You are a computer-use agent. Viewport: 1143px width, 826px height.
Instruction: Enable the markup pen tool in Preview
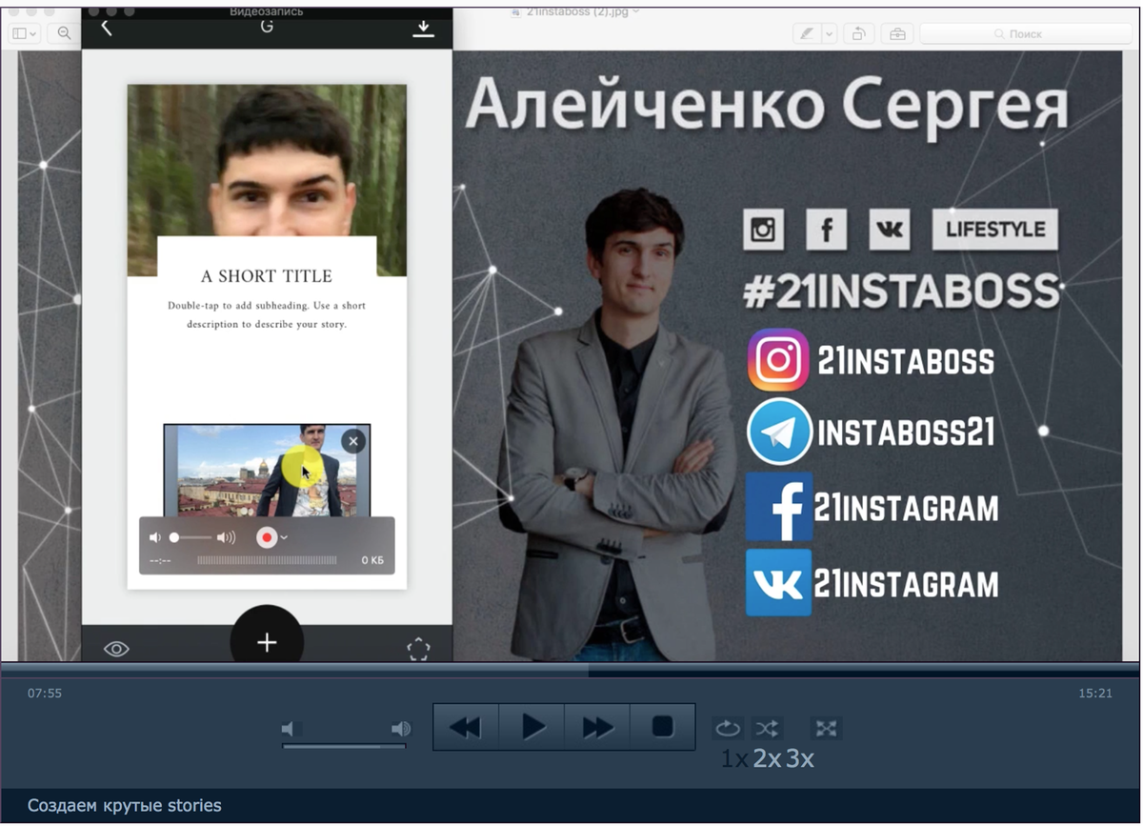click(x=808, y=33)
